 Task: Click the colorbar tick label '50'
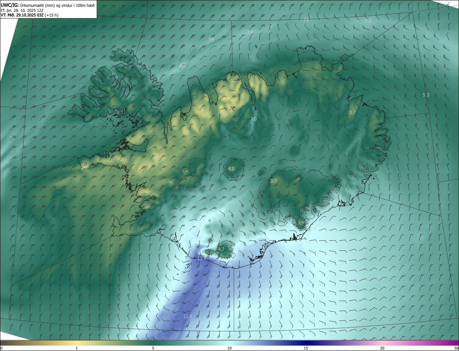click(x=456, y=348)
